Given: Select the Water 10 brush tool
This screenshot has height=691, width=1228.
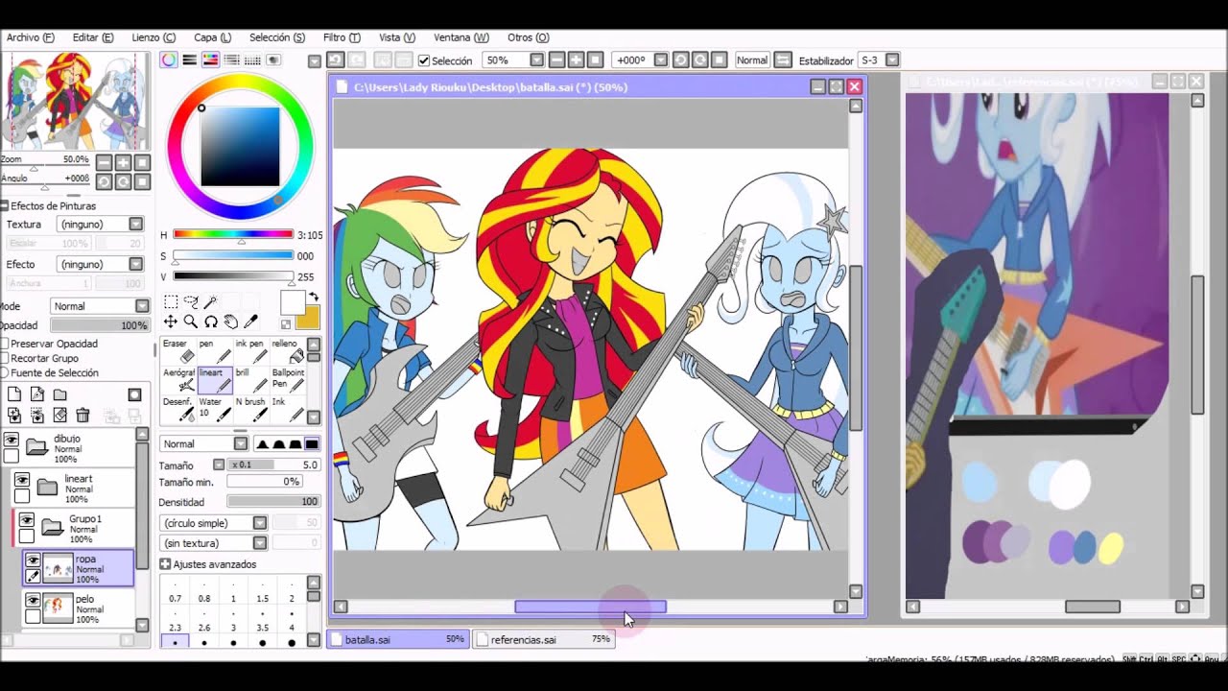Looking at the screenshot, I should (215, 409).
